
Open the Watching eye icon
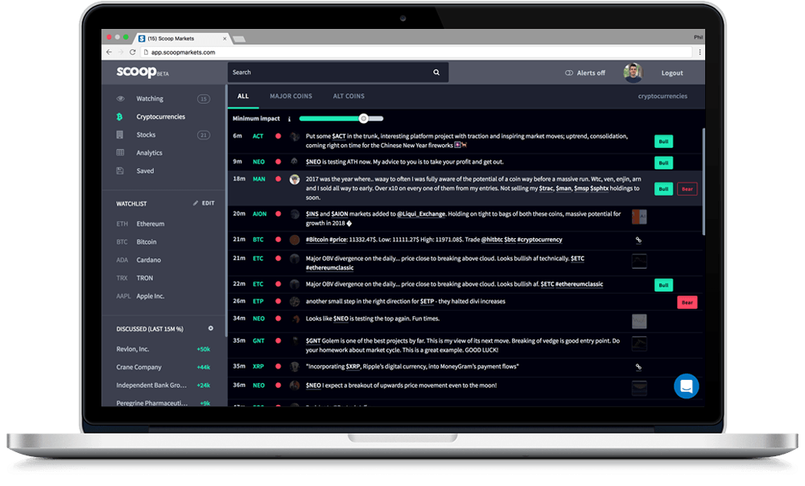tap(120, 98)
